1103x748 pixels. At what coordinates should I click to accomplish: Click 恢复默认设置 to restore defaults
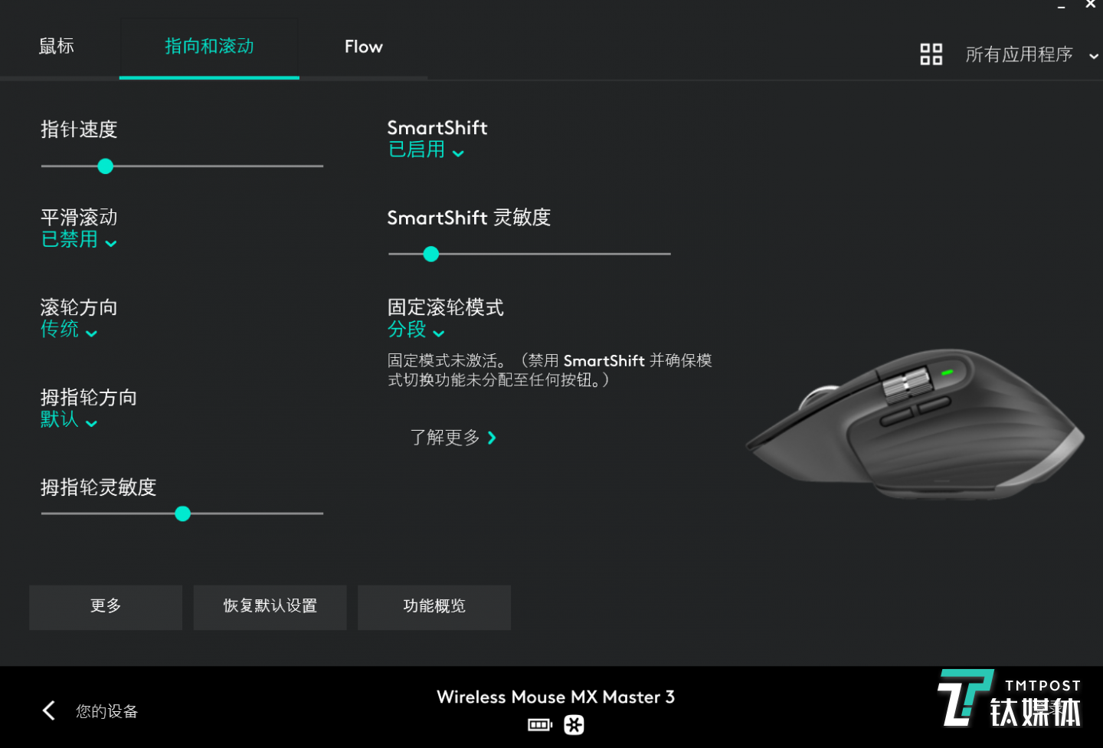[270, 607]
